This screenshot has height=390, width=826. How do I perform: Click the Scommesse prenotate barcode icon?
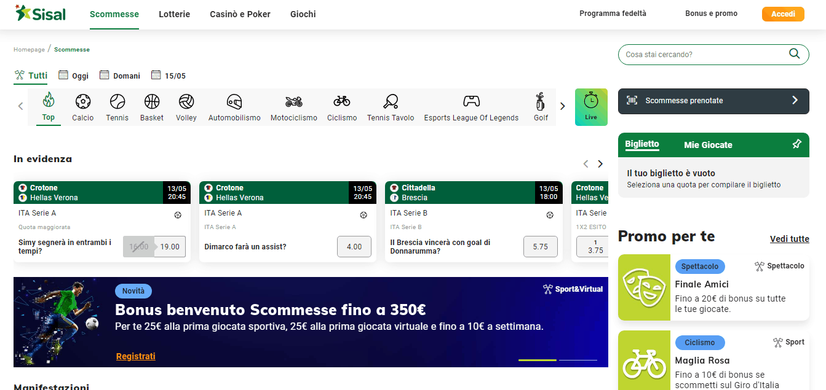coord(632,101)
